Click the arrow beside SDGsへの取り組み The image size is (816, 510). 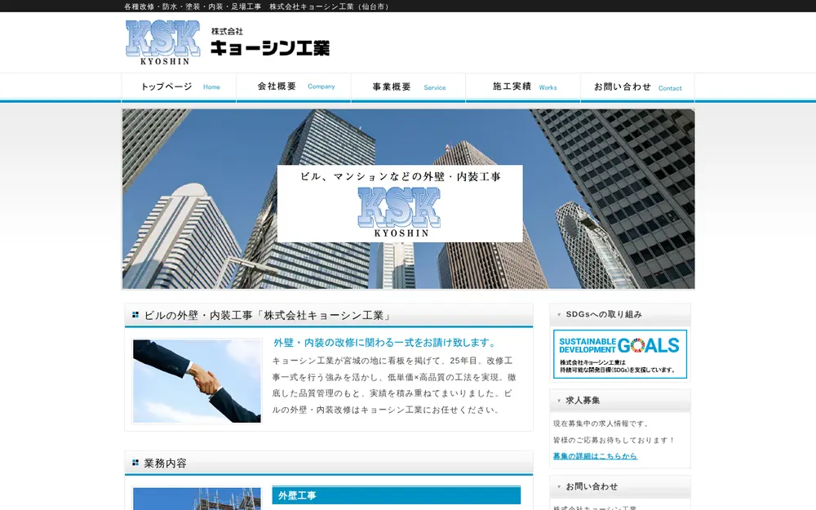tap(559, 314)
